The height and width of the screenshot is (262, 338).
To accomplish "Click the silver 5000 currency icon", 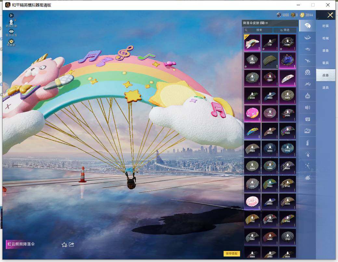I will coord(279,15).
